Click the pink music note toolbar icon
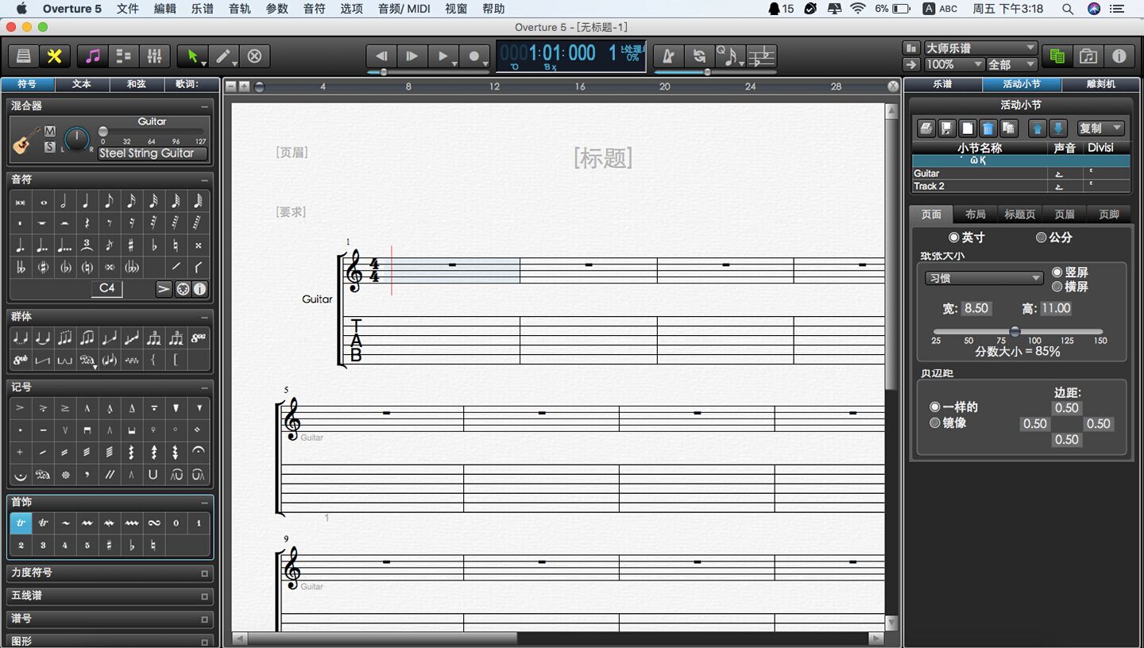Screen dimensions: 1144x648 (x=93, y=56)
